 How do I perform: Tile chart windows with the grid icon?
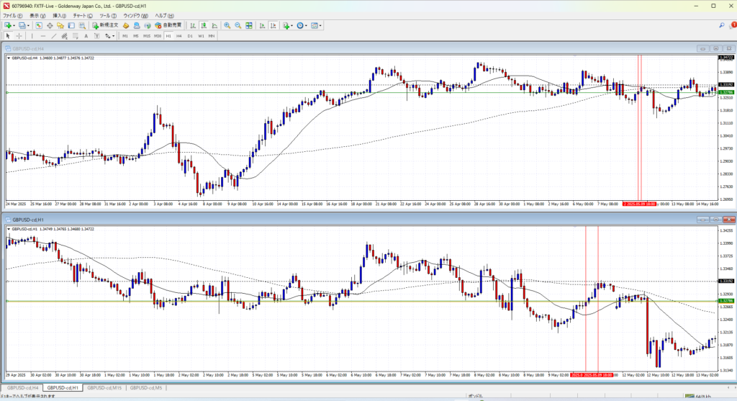[x=249, y=25]
